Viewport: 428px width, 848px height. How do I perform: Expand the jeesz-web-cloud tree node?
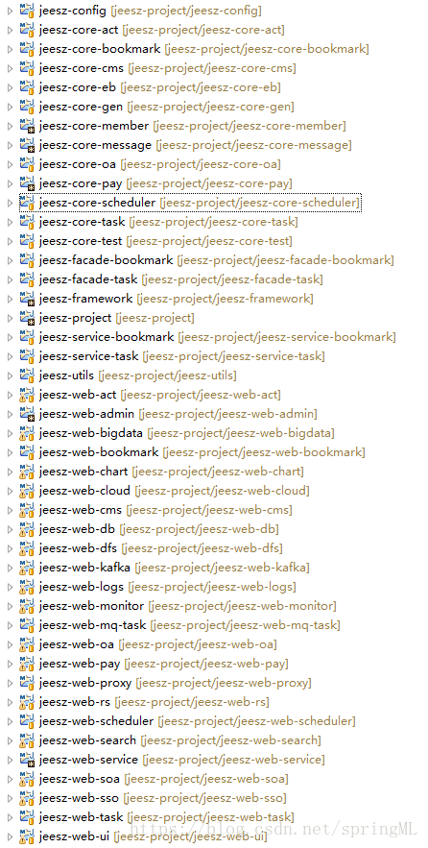pos(10,491)
